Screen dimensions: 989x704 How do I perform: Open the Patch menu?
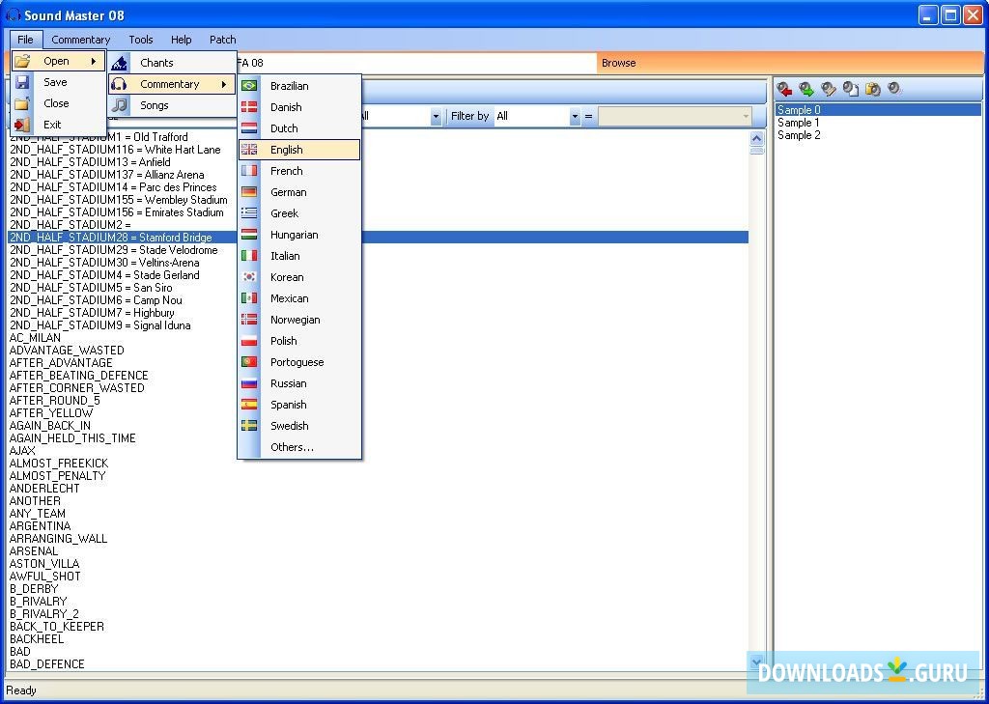[x=223, y=39]
